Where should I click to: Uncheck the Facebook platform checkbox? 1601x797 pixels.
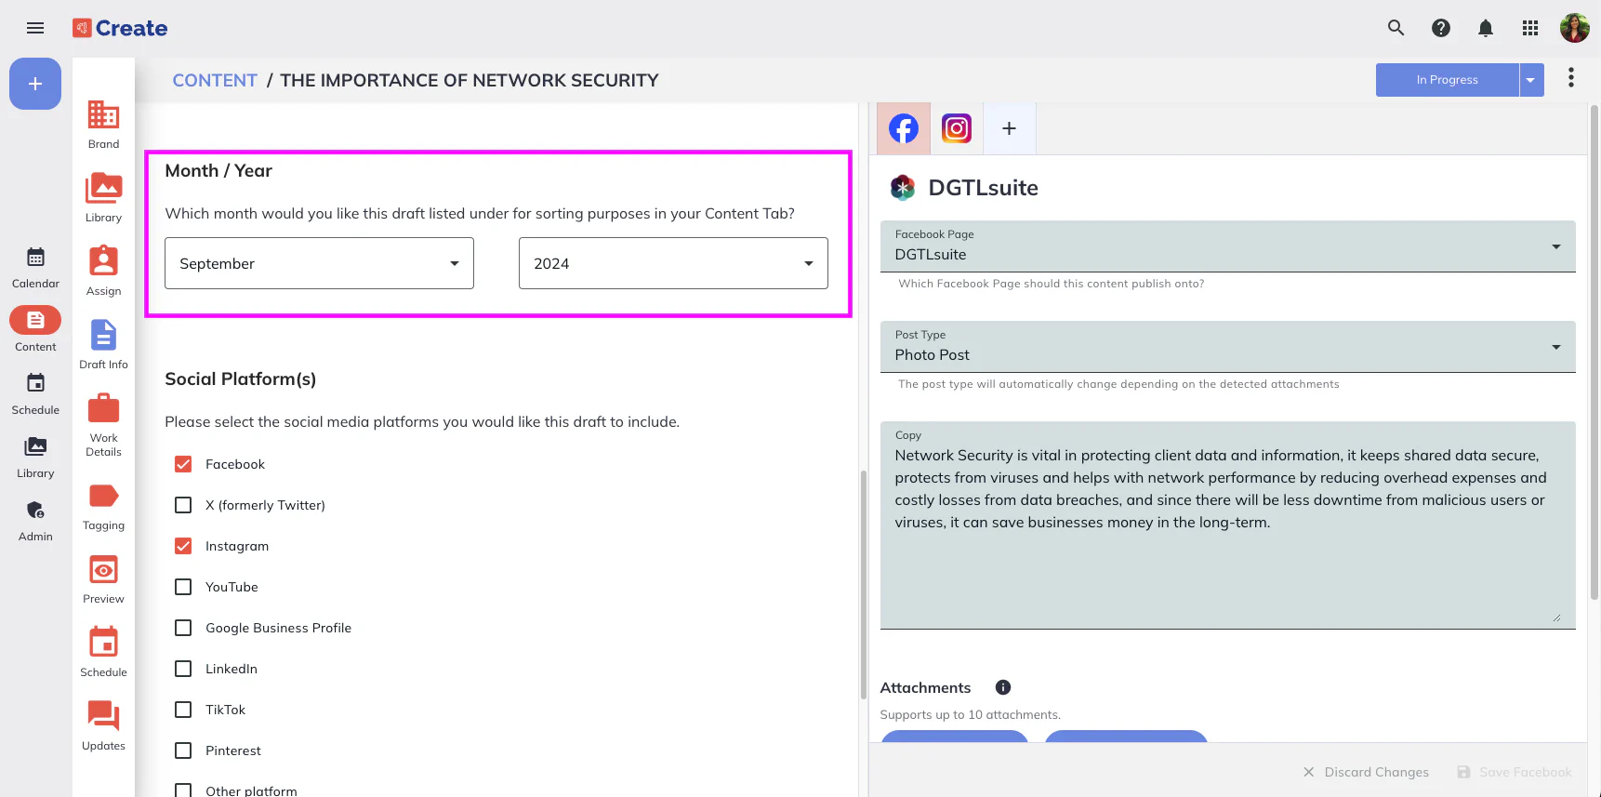point(183,464)
